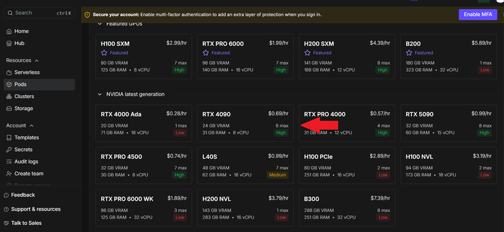Select the RTX 4000 Ada card
Image resolution: width=504 pixels, height=232 pixels.
pos(144,123)
